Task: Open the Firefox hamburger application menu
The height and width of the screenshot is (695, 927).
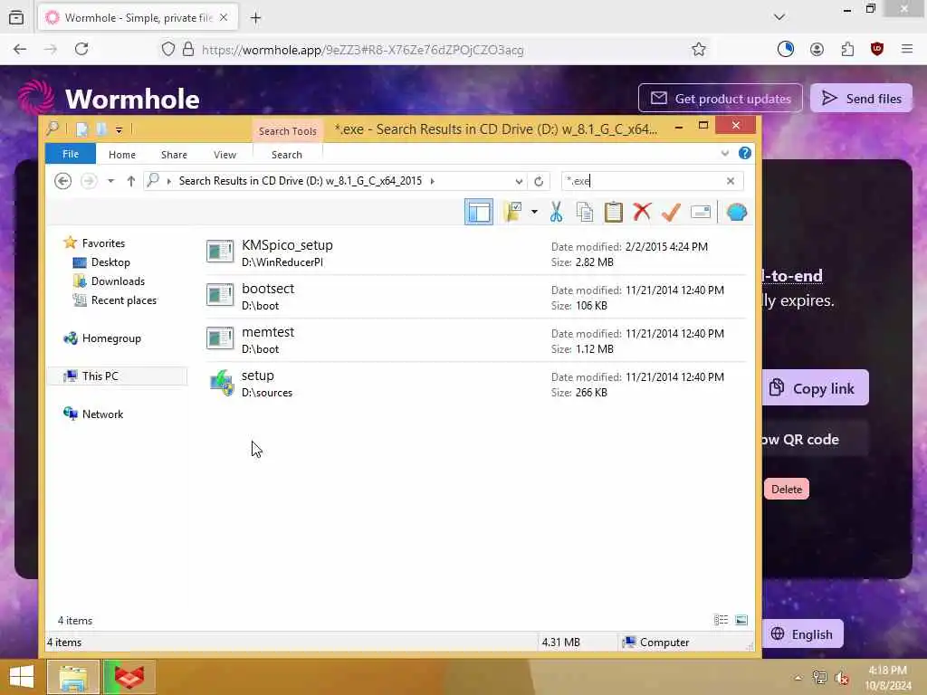Action: click(x=907, y=50)
